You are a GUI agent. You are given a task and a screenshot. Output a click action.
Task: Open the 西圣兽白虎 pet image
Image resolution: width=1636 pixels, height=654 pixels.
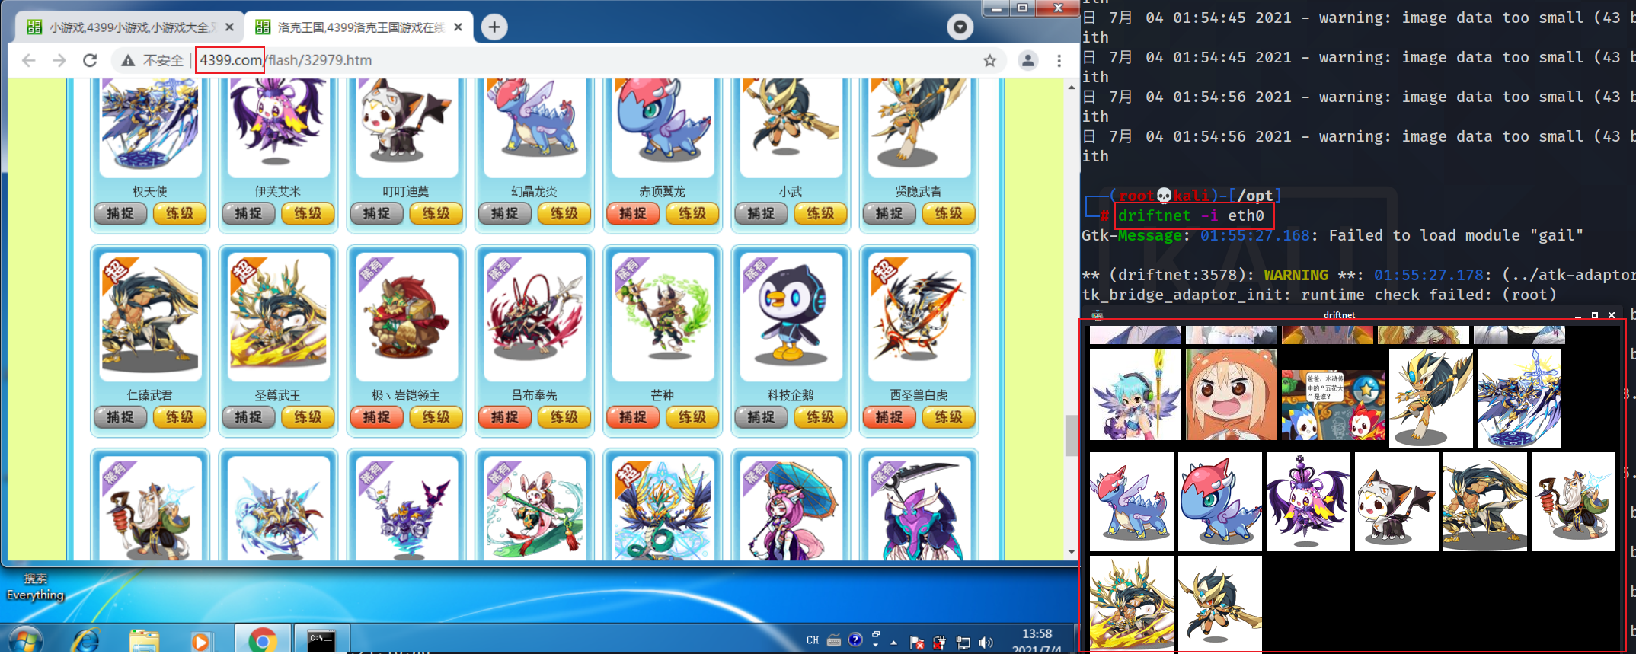point(919,317)
